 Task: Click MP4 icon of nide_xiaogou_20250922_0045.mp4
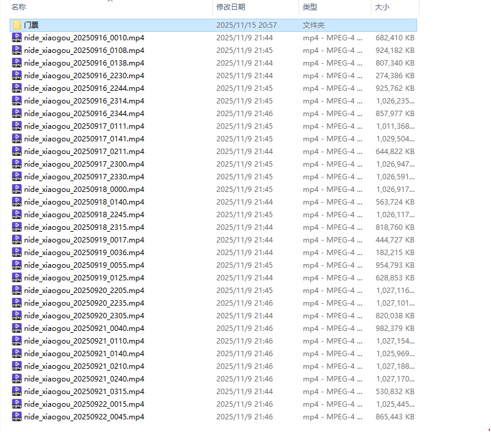16,417
